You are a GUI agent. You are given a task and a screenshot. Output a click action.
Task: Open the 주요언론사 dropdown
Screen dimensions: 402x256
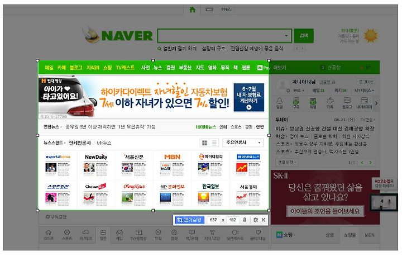pos(243,143)
